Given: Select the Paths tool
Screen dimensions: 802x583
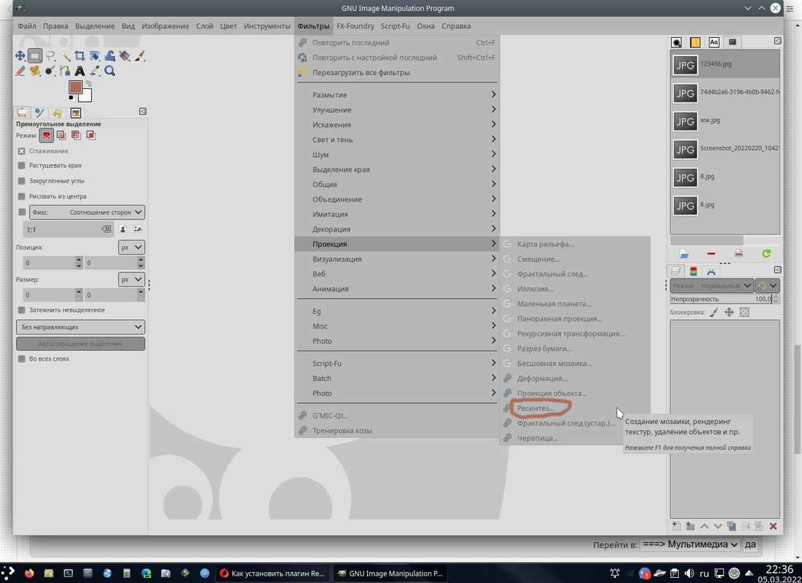Looking at the screenshot, I should [x=65, y=71].
